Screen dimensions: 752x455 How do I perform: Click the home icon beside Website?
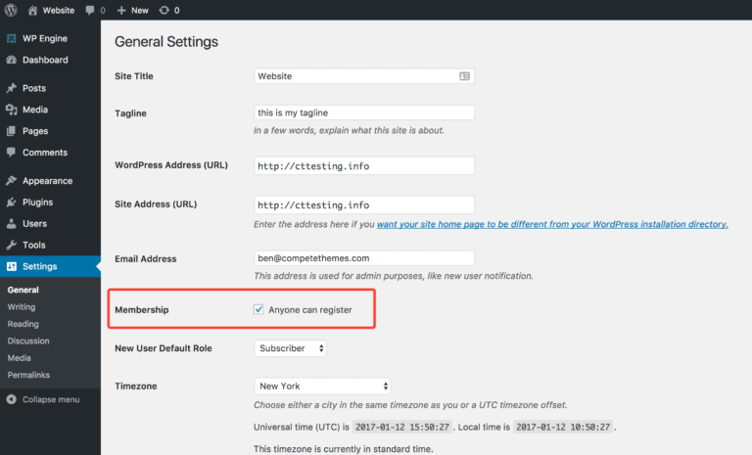(33, 10)
